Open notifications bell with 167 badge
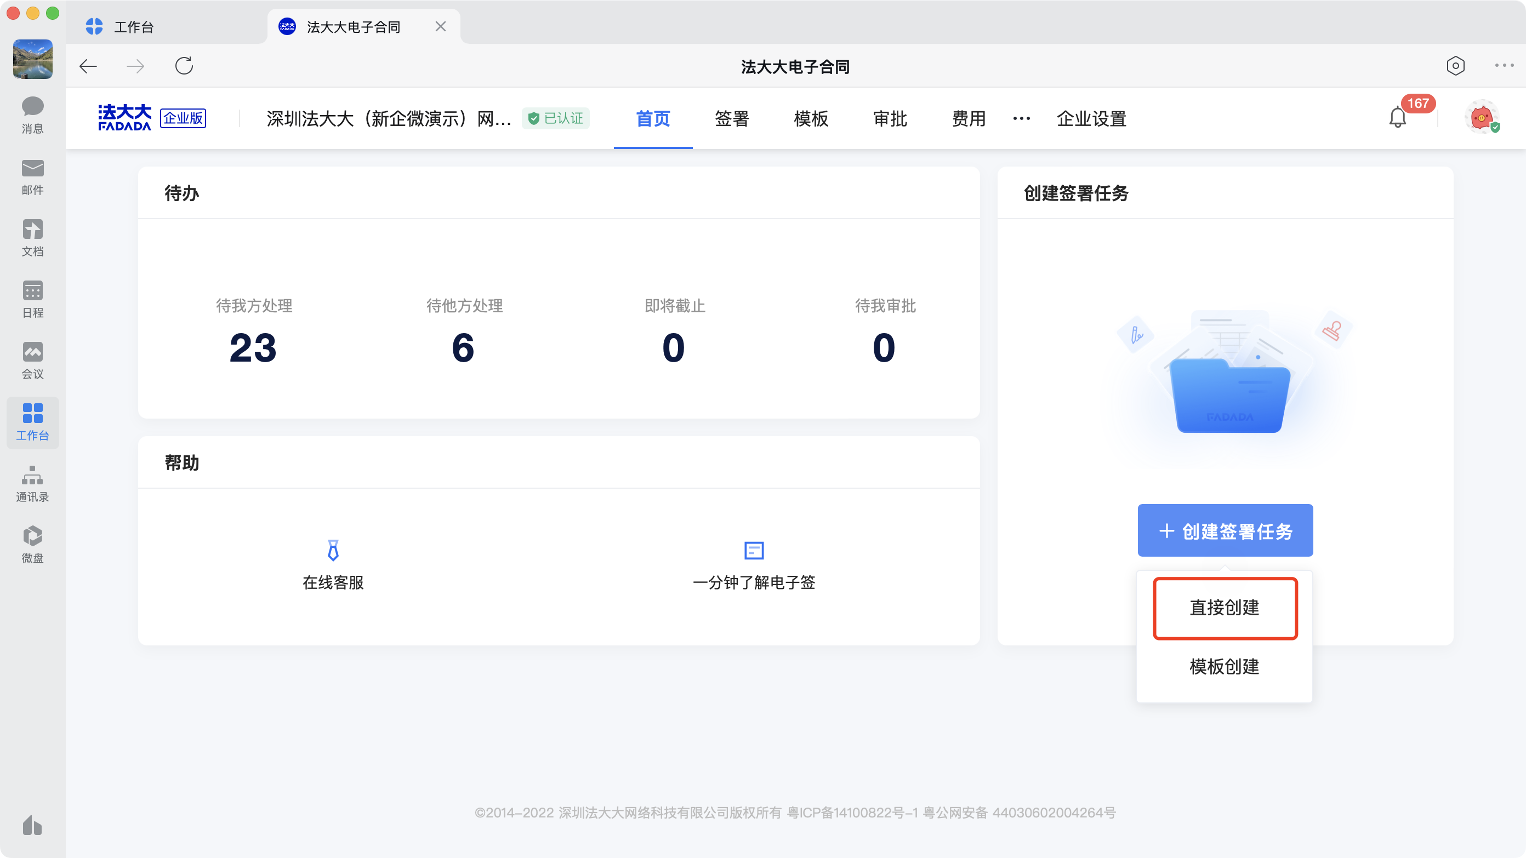The width and height of the screenshot is (1526, 858). pyautogui.click(x=1398, y=117)
